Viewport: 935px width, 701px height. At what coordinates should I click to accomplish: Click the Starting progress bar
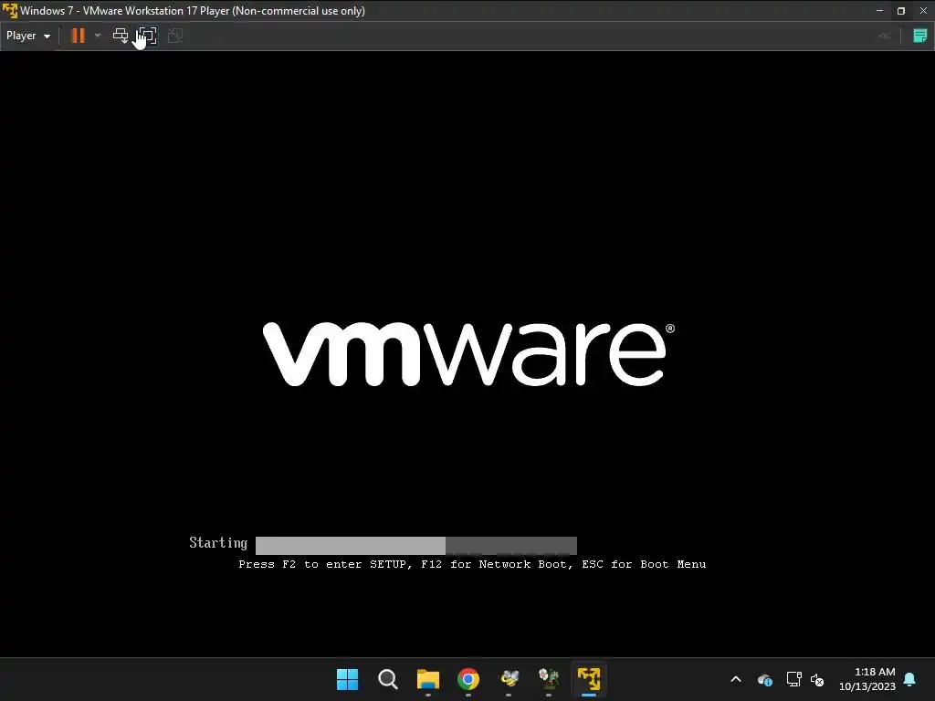tap(416, 546)
